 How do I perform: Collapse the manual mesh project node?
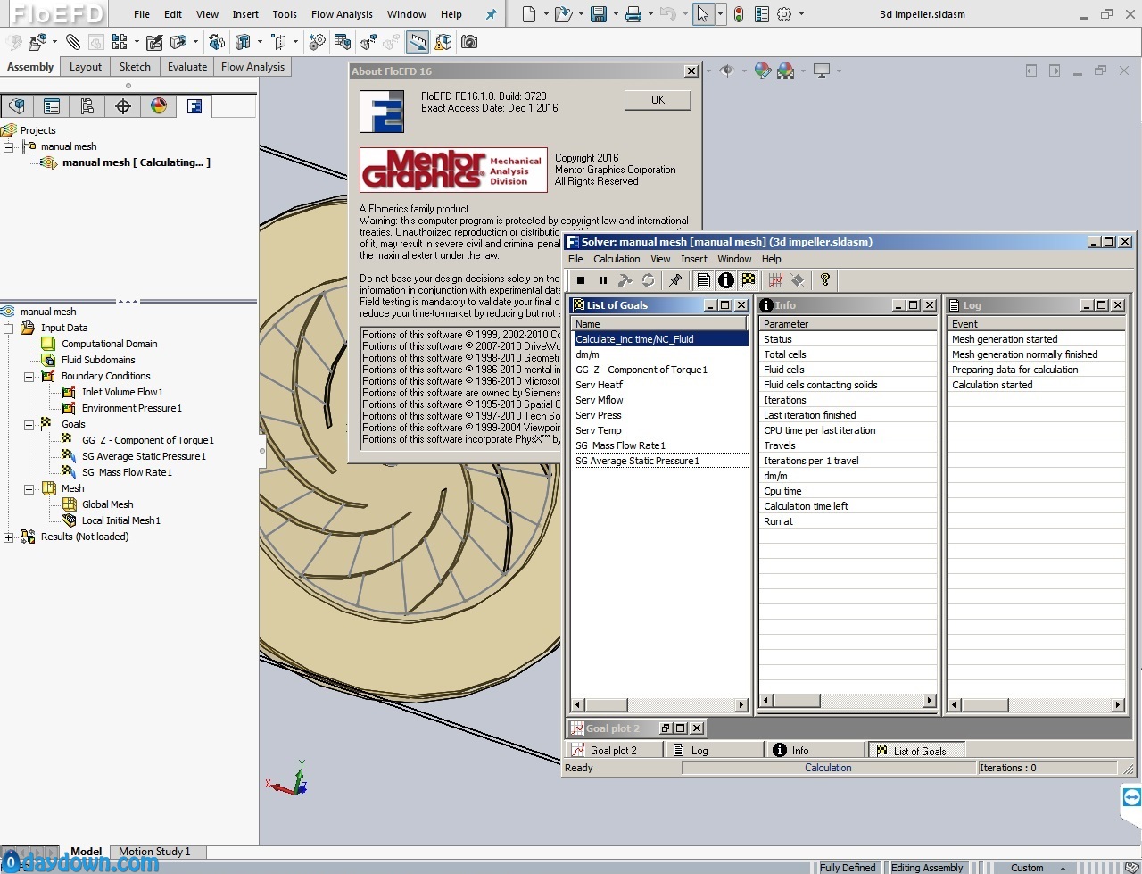tap(9, 146)
